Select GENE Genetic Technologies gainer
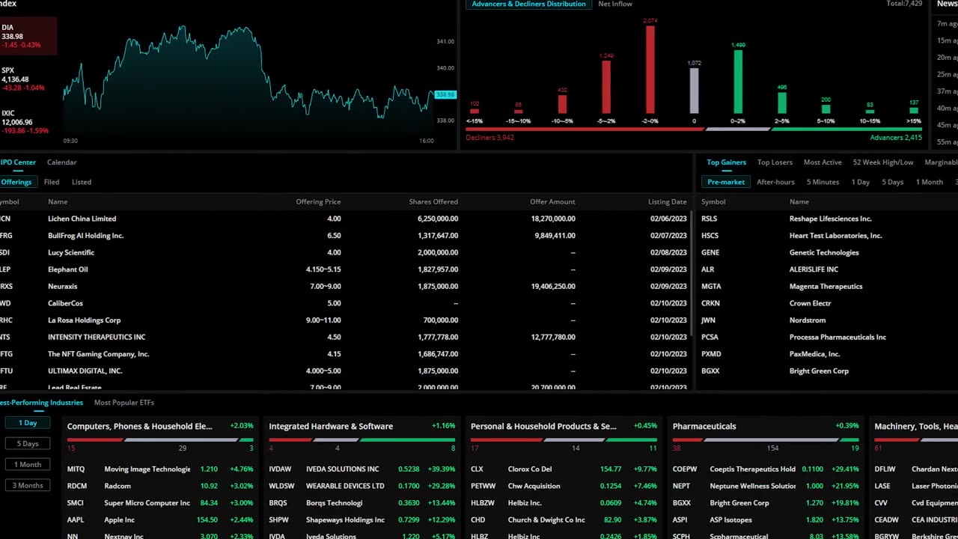Viewport: 958px width, 539px height. click(828, 252)
